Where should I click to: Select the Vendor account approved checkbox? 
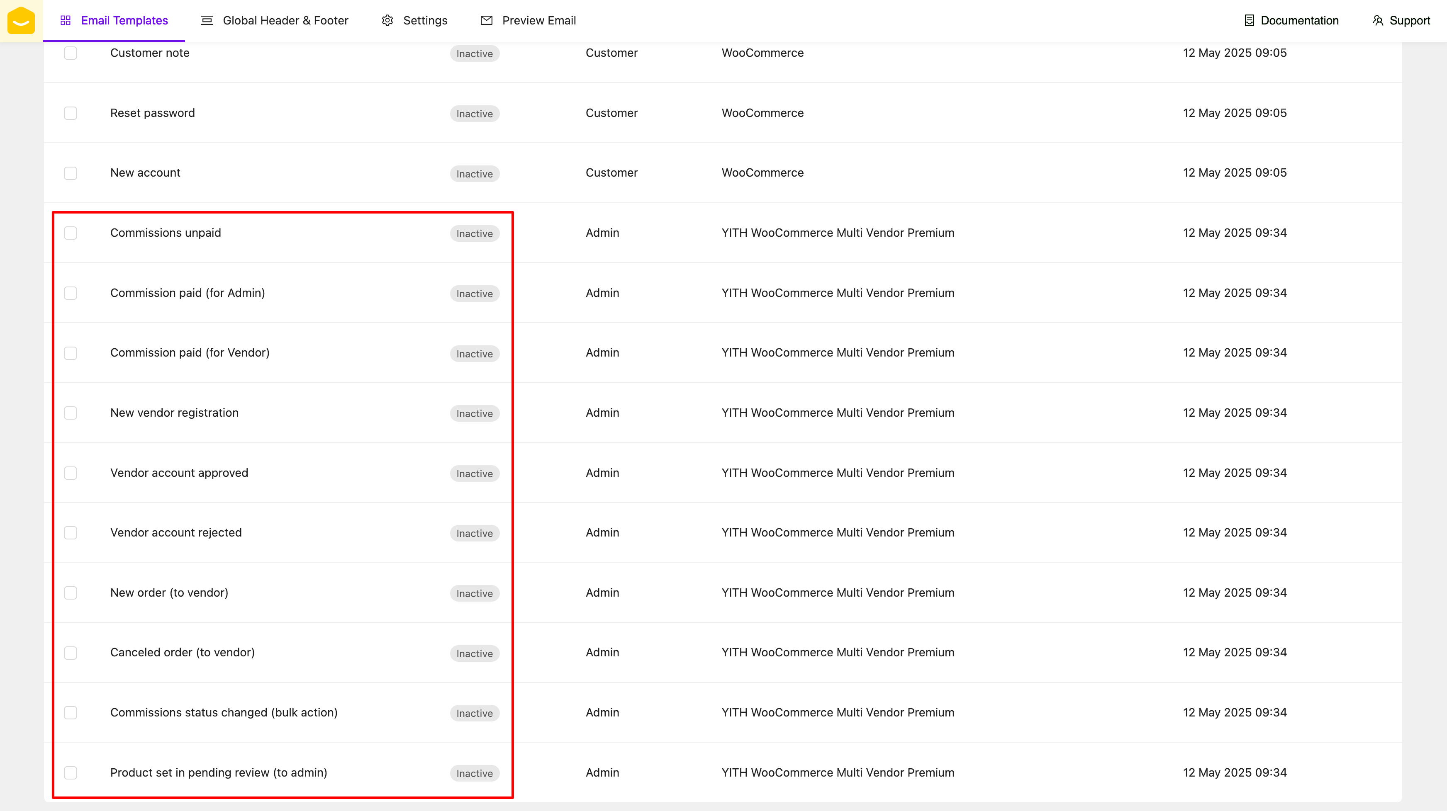tap(70, 473)
